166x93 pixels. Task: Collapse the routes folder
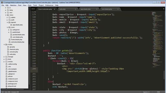tap(4, 44)
